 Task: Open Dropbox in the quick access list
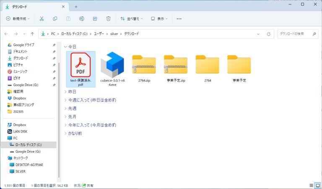19,98
